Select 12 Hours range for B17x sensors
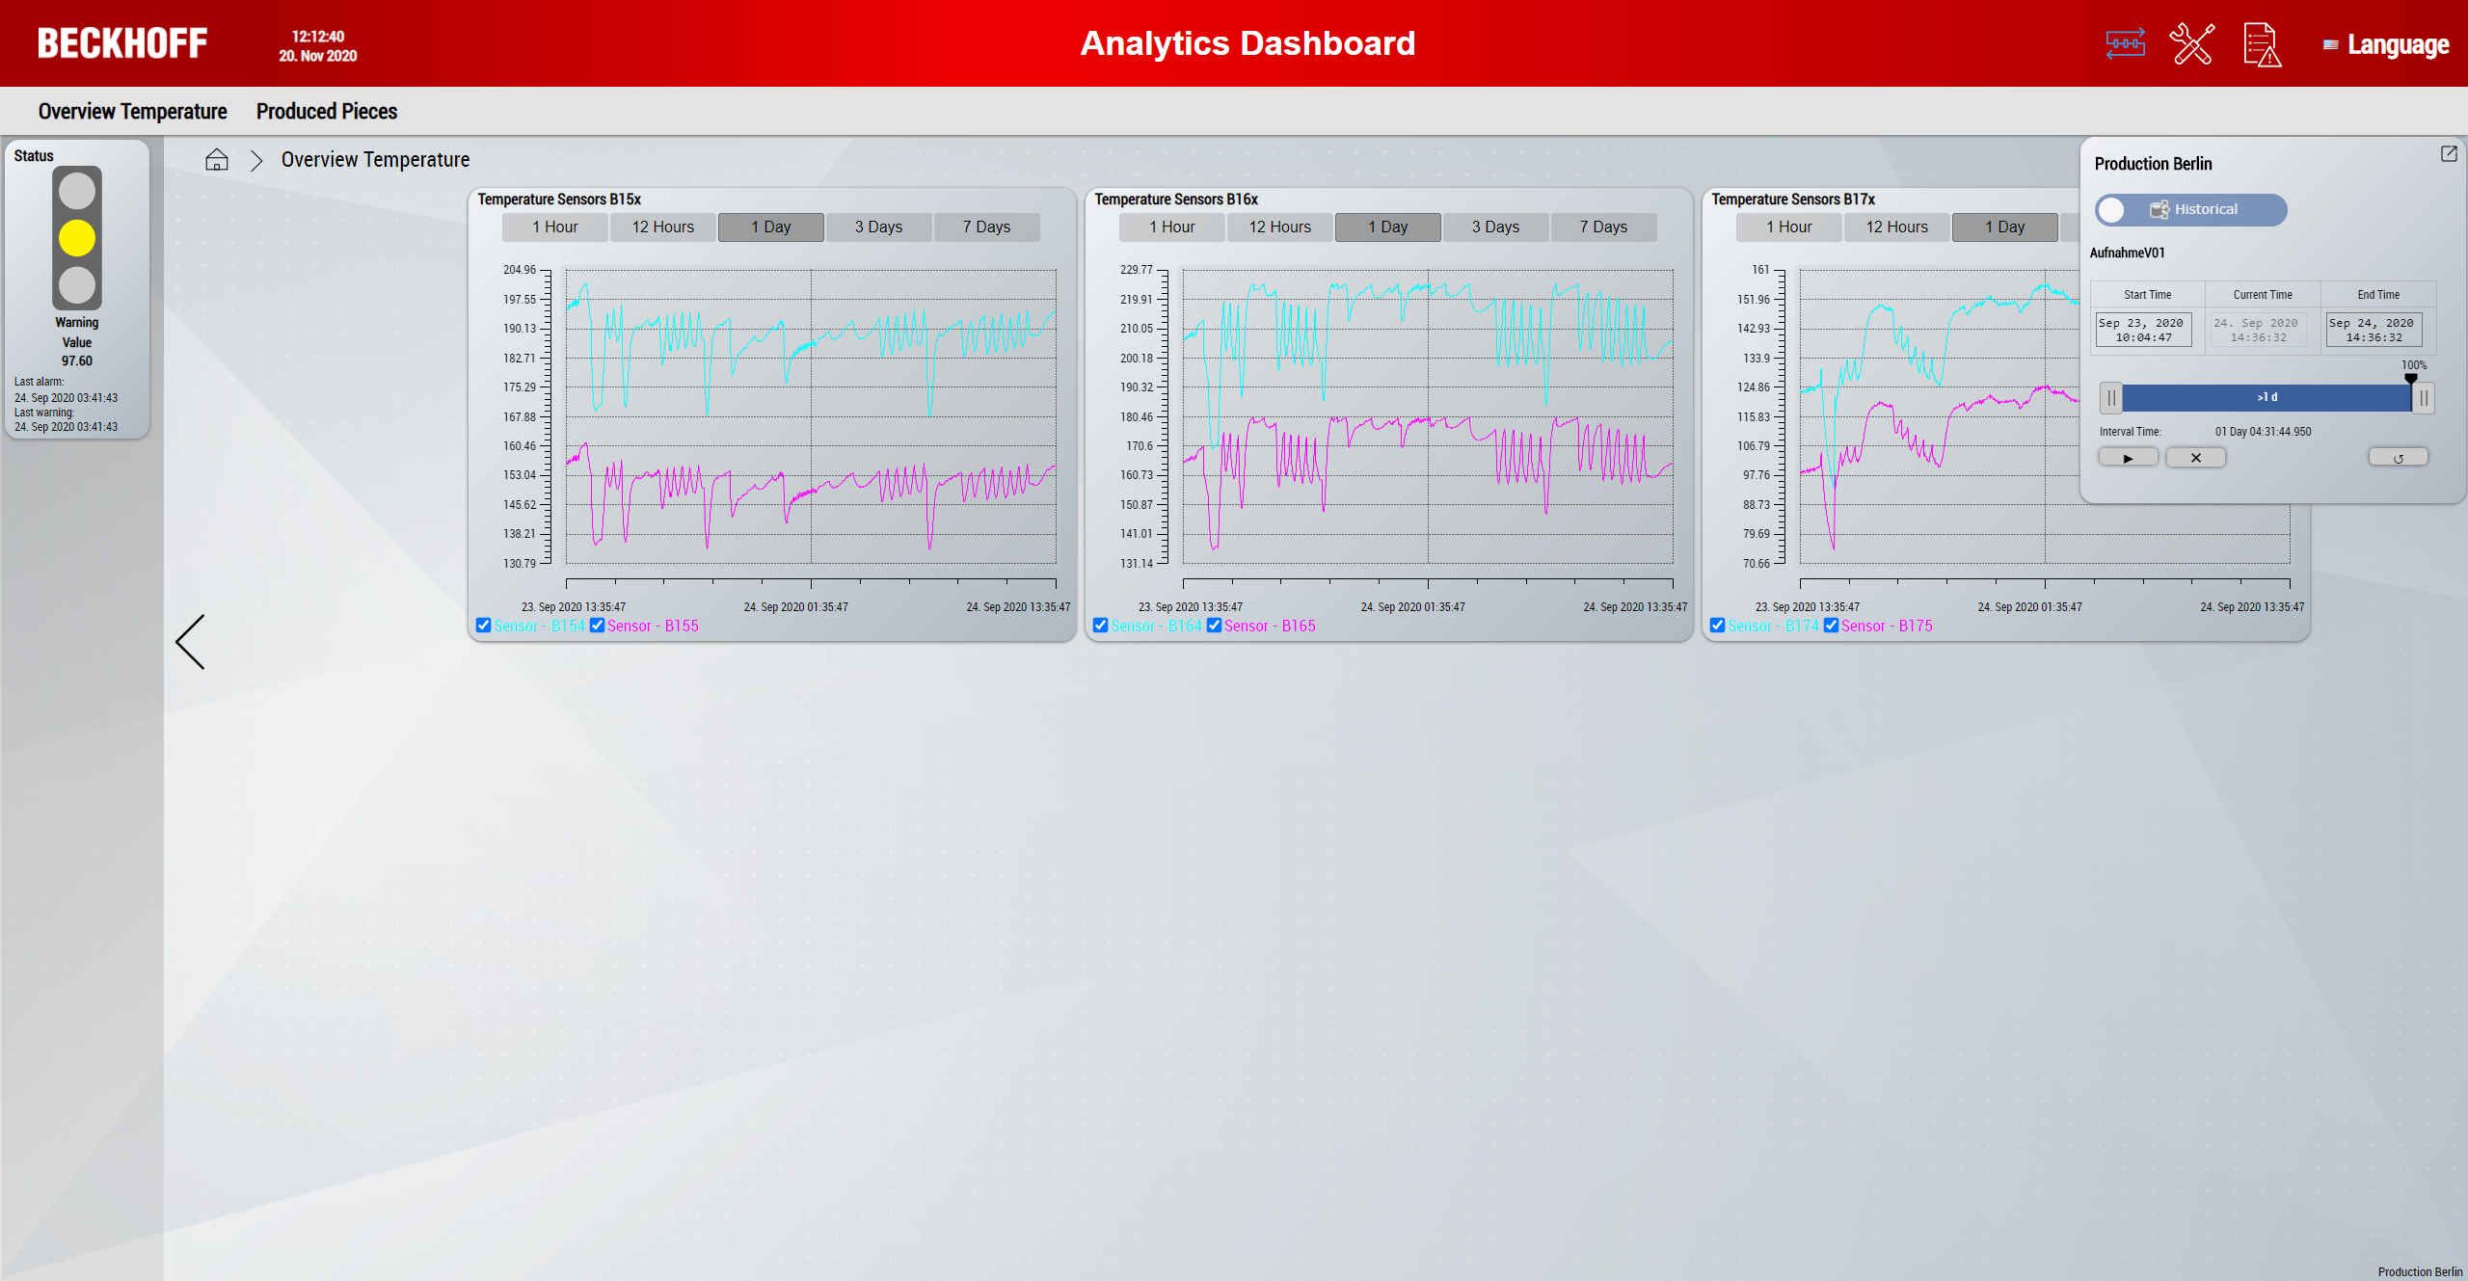Viewport: 2468px width, 1281px height. coord(1897,227)
